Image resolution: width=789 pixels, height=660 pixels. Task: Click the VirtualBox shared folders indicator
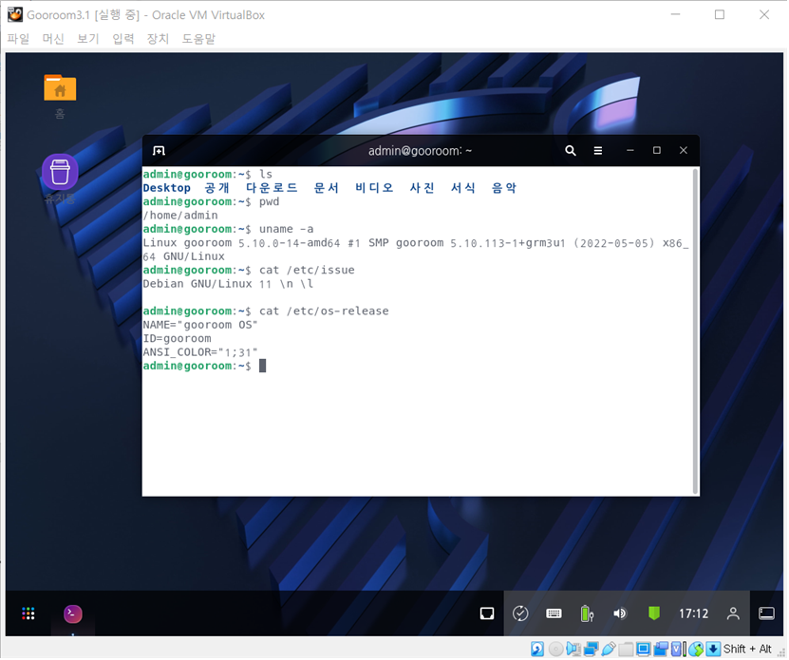(626, 650)
